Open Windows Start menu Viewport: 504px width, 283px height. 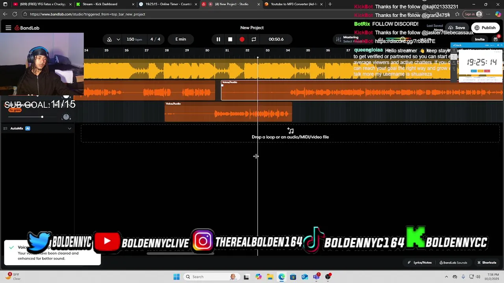pos(176,277)
